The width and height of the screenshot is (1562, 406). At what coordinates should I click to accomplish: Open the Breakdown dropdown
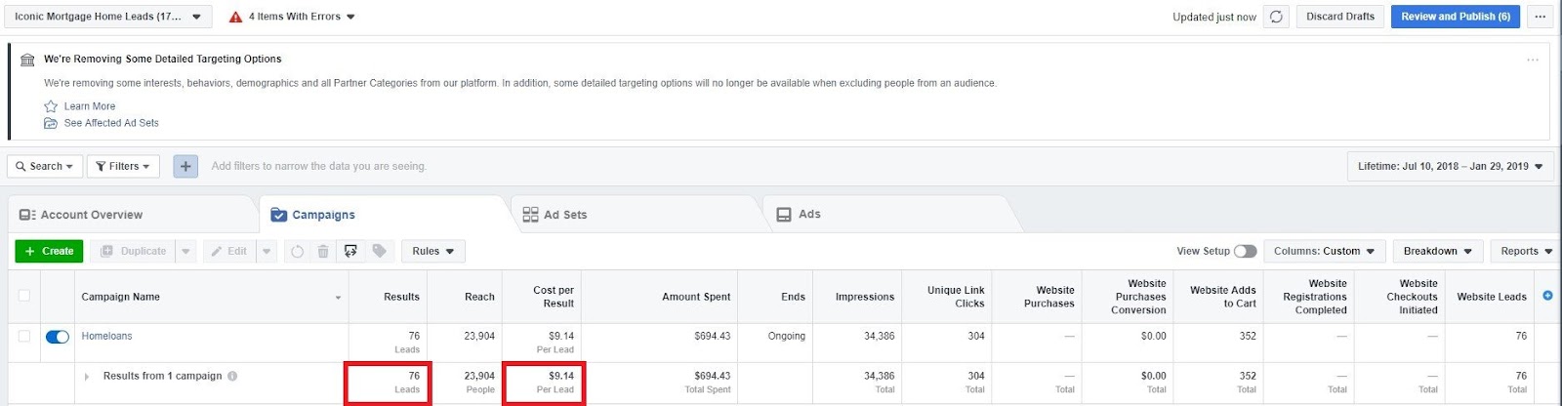tap(1438, 251)
